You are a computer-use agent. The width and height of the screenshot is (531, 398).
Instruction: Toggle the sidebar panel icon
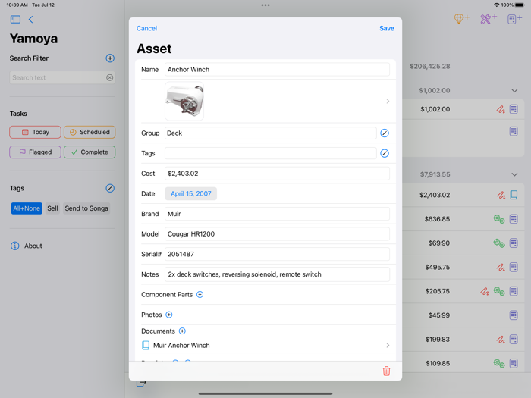15,19
